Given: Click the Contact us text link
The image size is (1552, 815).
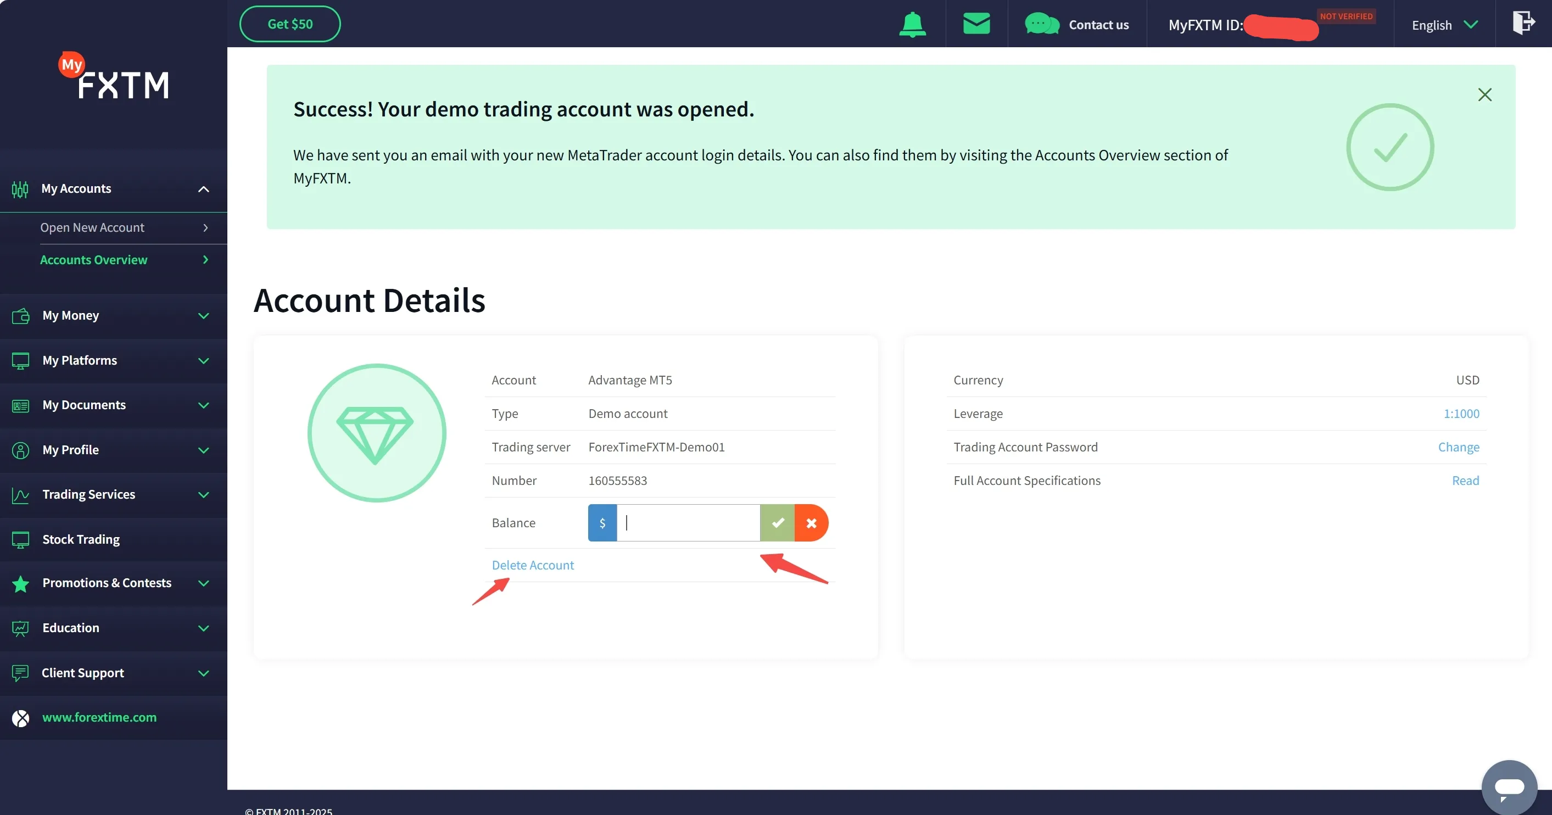Looking at the screenshot, I should (1099, 25).
